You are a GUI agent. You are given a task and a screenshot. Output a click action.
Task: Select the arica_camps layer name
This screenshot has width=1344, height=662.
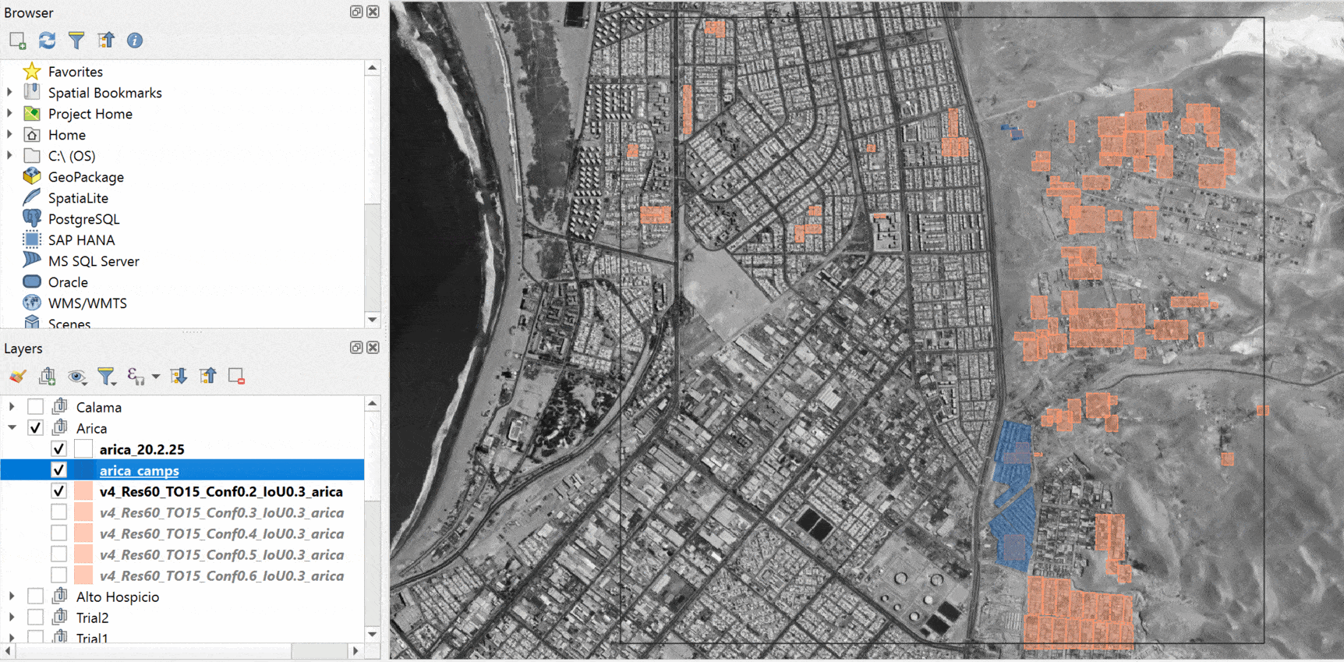click(140, 470)
